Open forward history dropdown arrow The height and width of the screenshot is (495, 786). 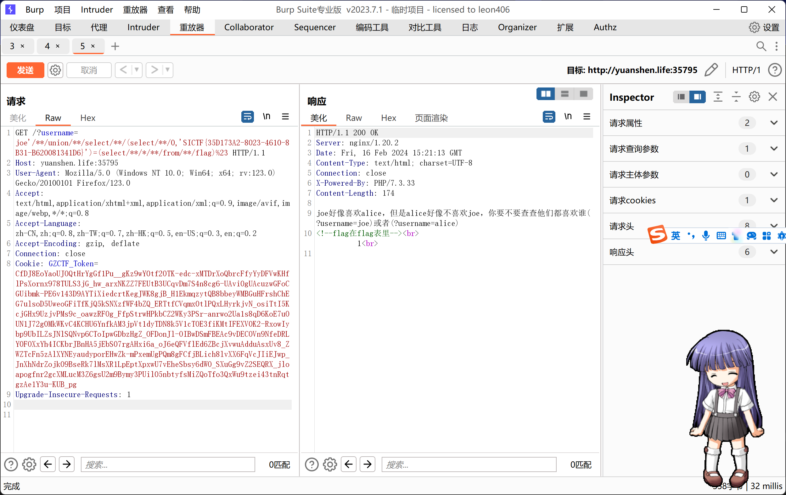(x=167, y=70)
